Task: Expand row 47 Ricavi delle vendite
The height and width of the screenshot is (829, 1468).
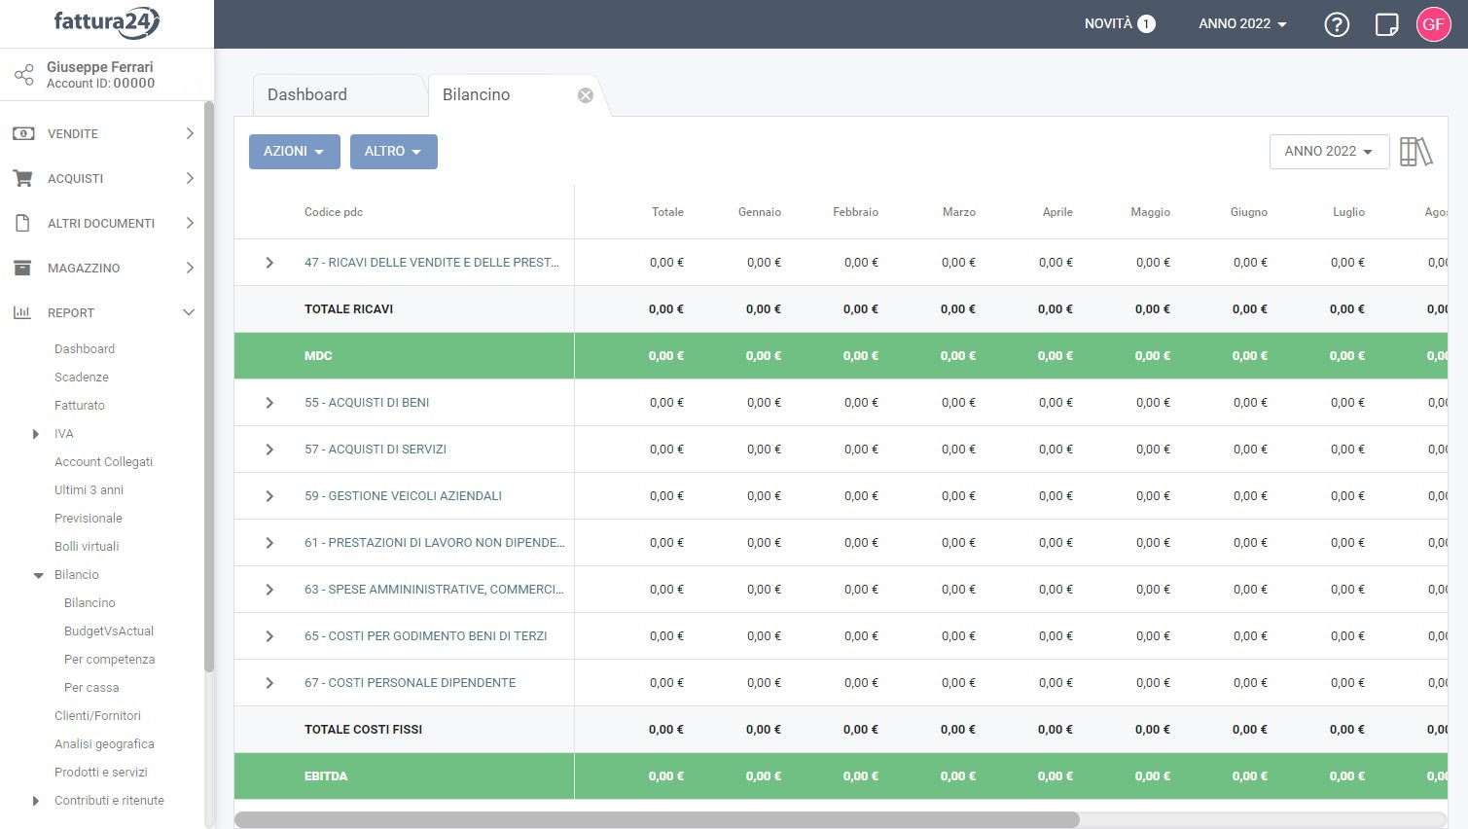Action: pos(269,263)
